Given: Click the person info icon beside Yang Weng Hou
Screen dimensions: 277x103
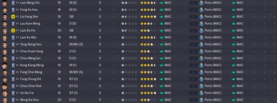Looking at the screenshot, I should point(17,44).
